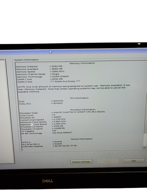The width and height of the screenshot is (147, 196).
Task: Click the Processor L2 Cache 1536 KB value
Action: tap(58, 126)
